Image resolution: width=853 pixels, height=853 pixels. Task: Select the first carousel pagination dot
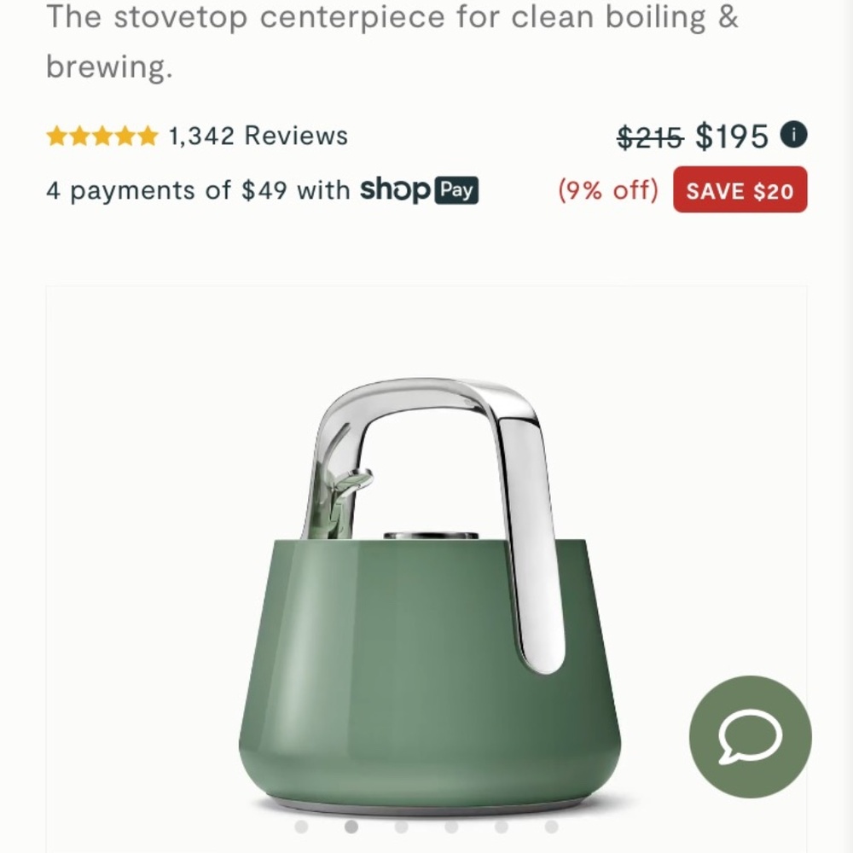(303, 826)
